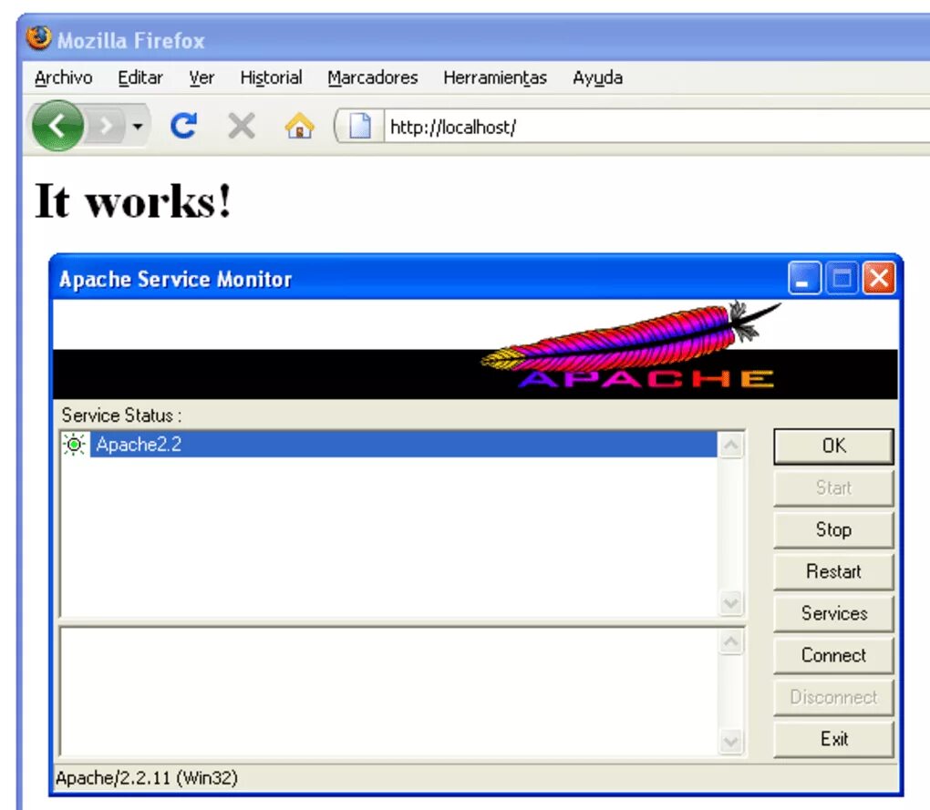Image resolution: width=930 pixels, height=810 pixels.
Task: Reload the page with the blue refresh icon
Action: click(183, 126)
